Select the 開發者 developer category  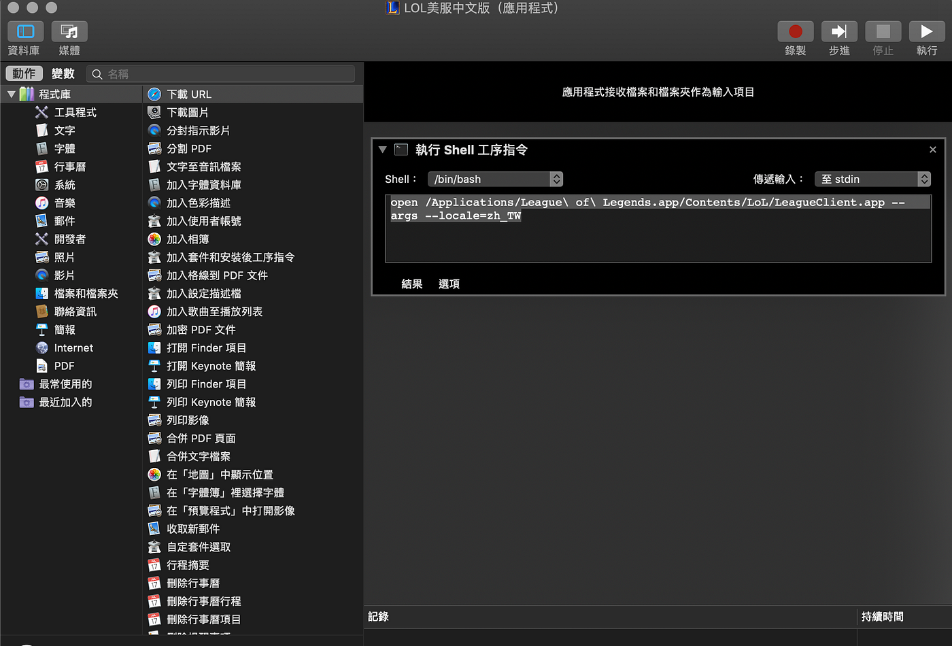click(69, 239)
